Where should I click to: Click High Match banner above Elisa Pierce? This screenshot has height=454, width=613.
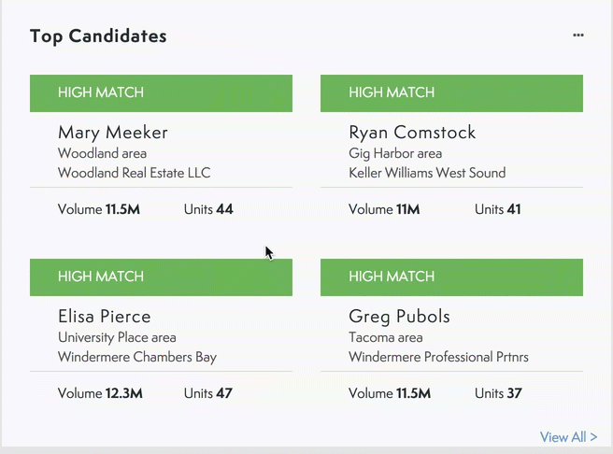point(161,277)
